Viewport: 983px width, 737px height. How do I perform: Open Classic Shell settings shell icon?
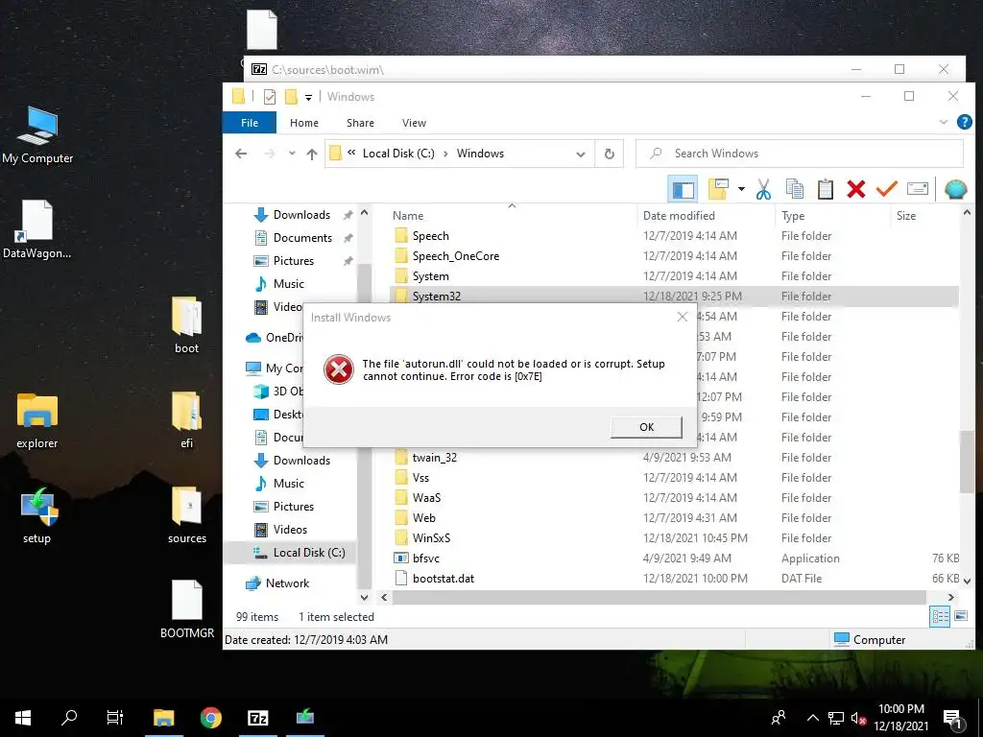point(955,189)
